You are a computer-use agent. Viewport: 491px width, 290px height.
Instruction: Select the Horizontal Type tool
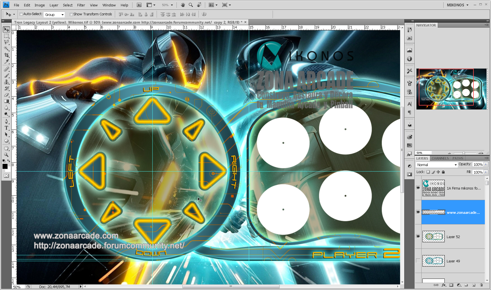[x=6, y=128]
